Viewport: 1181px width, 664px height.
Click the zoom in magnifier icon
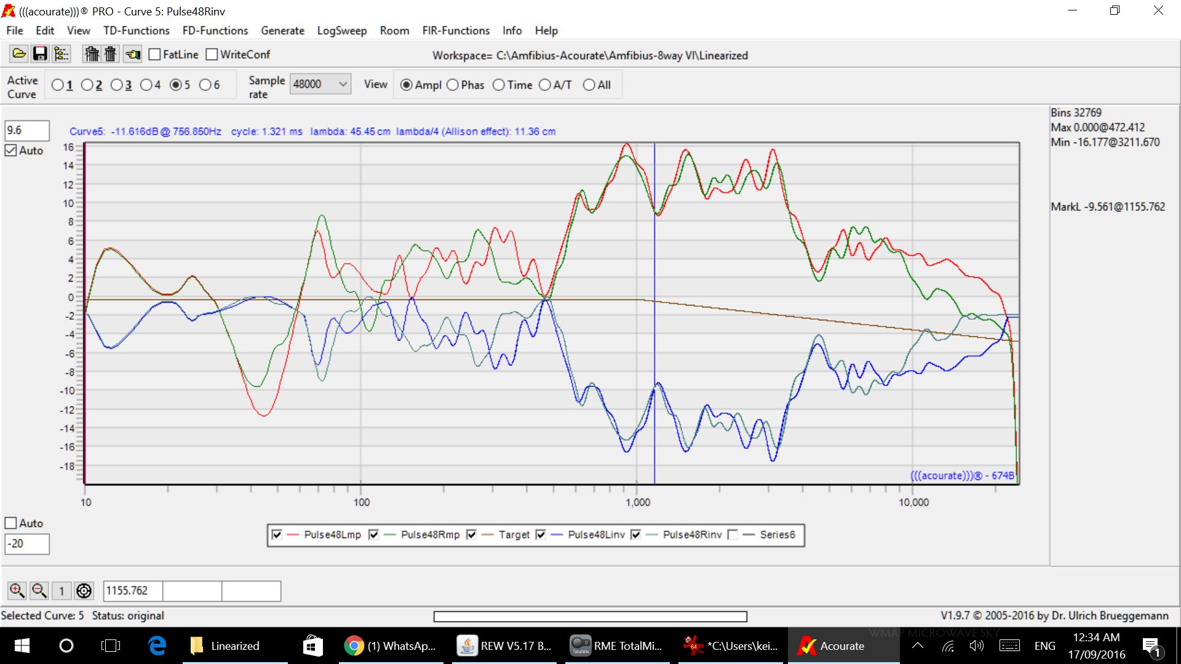point(17,591)
